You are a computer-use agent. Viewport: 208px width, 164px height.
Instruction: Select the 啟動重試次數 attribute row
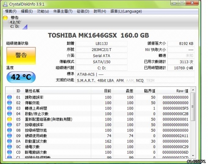(98, 141)
